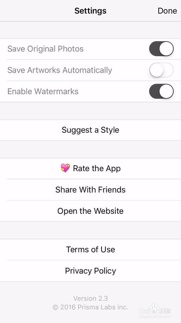The width and height of the screenshot is (181, 323).
Task: Click the Enable Watermarks label text
Action: coord(43,91)
